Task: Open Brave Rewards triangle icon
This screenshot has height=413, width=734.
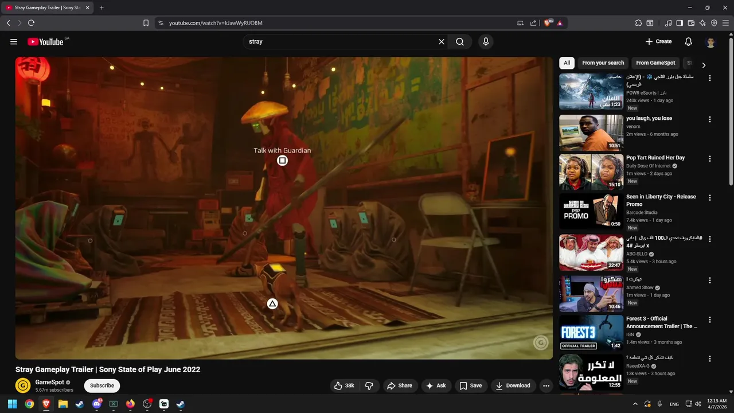Action: 560,23
